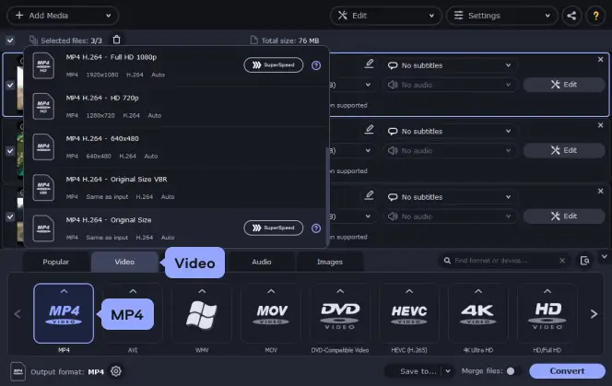Image resolution: width=612 pixels, height=386 pixels.
Task: Pick the DVD-Compatible Video format icon
Action: click(x=340, y=313)
